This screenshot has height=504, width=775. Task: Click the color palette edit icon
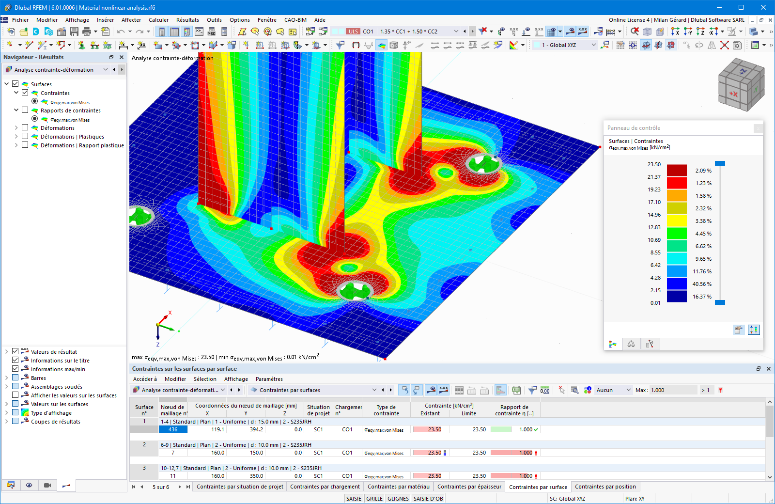pyautogui.click(x=514, y=45)
